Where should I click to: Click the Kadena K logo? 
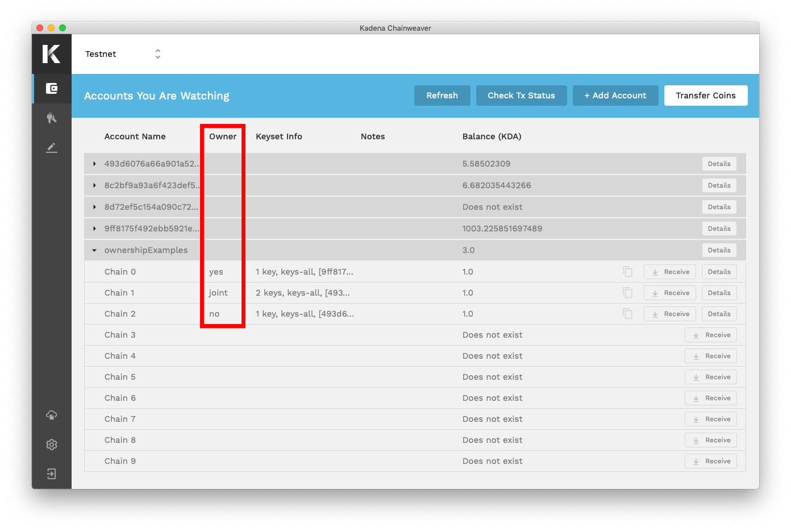pyautogui.click(x=52, y=54)
